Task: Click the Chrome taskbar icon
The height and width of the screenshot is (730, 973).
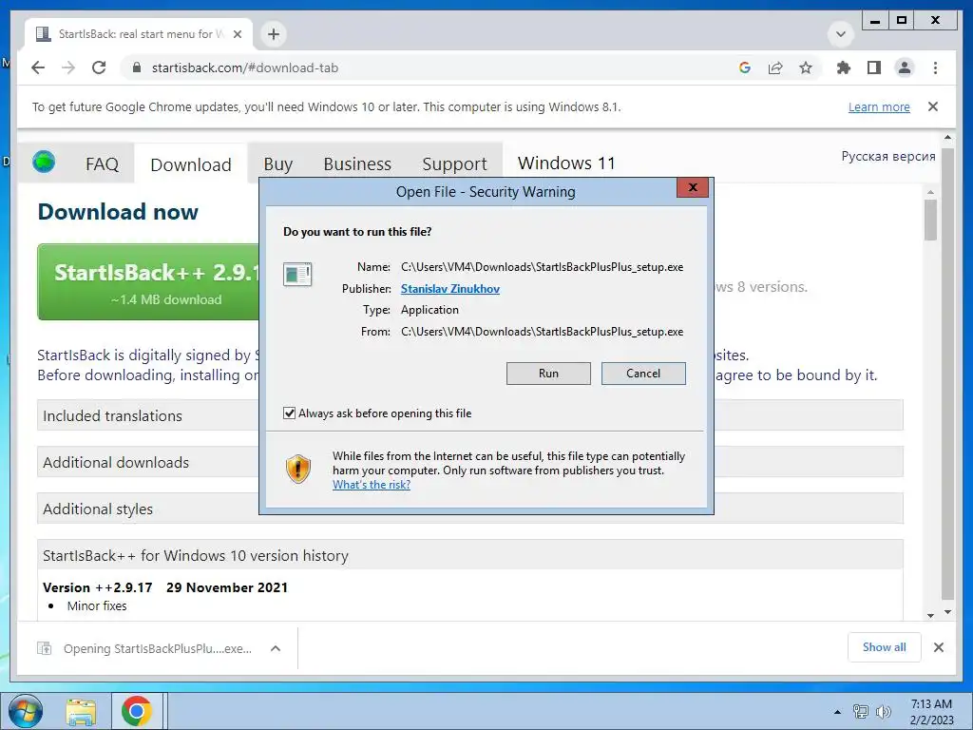Action: 137,711
